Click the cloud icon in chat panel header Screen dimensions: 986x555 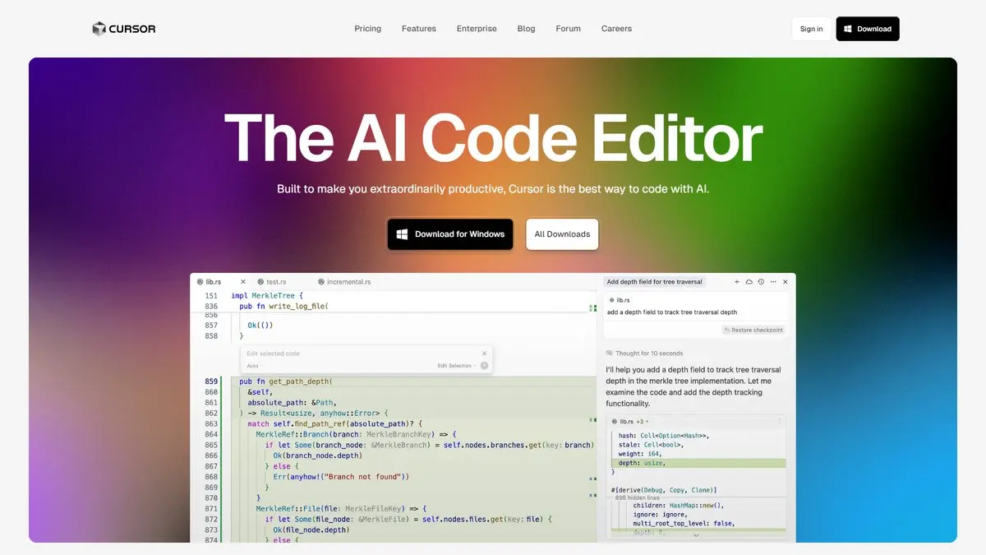click(x=749, y=282)
